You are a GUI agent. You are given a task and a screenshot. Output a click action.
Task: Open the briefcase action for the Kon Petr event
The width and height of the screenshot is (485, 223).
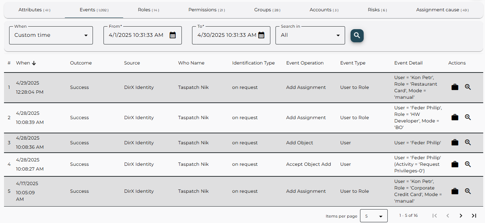point(455,87)
